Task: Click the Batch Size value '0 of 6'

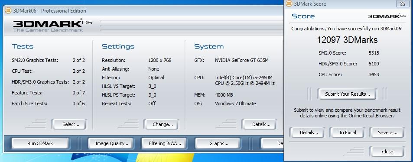Action: [79, 104]
